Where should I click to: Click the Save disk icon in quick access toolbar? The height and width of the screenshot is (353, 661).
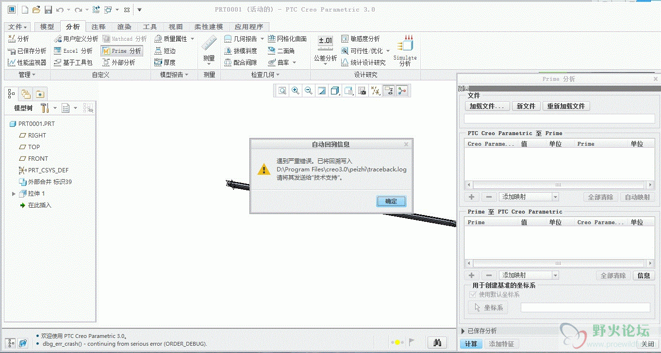coord(48,9)
